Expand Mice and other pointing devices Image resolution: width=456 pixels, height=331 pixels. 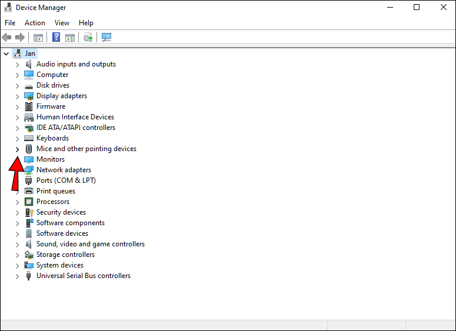[17, 149]
